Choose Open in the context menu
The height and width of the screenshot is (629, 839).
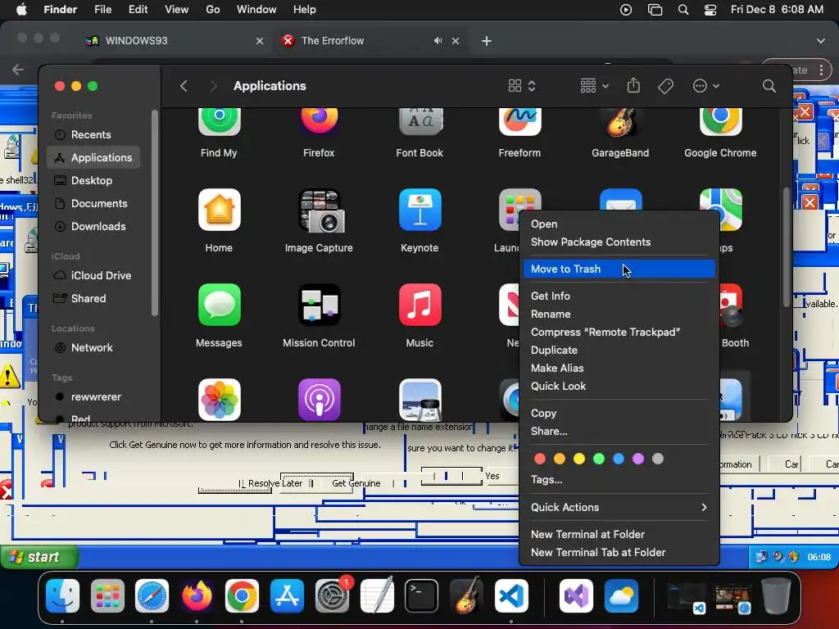point(619,224)
